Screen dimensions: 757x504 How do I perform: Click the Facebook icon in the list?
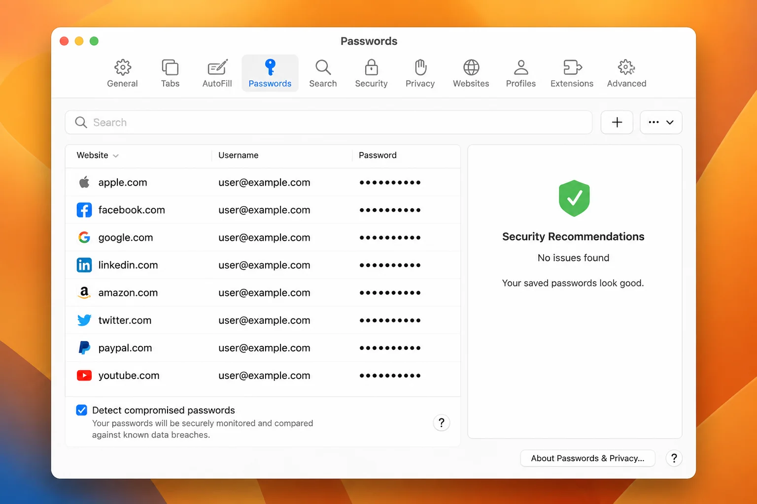(84, 210)
